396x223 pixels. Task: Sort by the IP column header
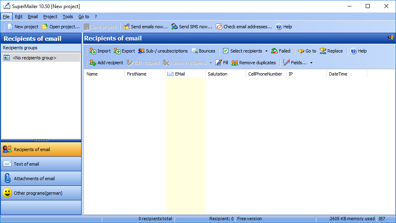click(306, 74)
